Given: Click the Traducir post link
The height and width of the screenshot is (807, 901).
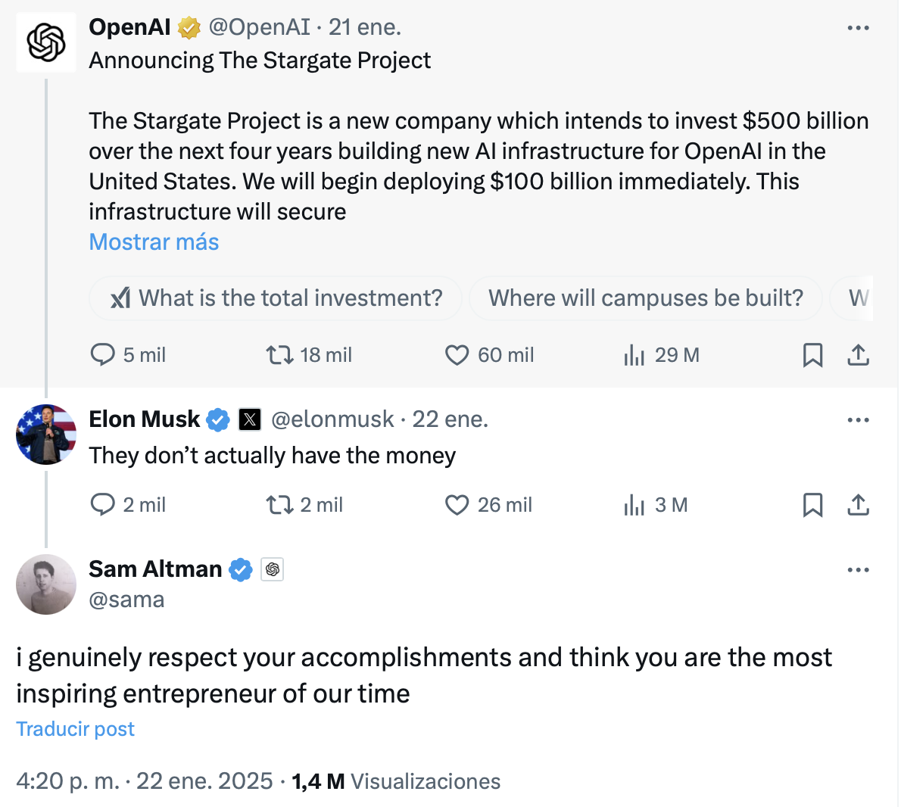Looking at the screenshot, I should 75,729.
